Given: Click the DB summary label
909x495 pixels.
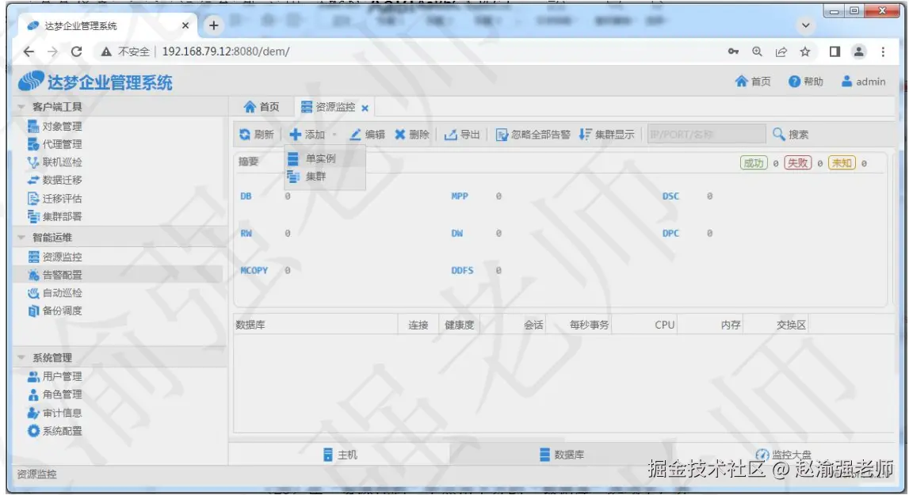Looking at the screenshot, I should (x=246, y=196).
